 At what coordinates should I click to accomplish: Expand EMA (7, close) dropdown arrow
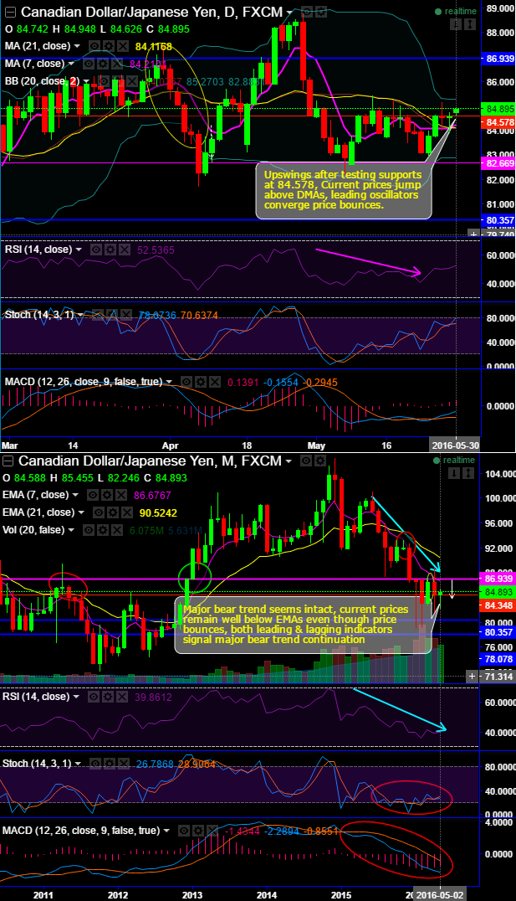(x=75, y=495)
